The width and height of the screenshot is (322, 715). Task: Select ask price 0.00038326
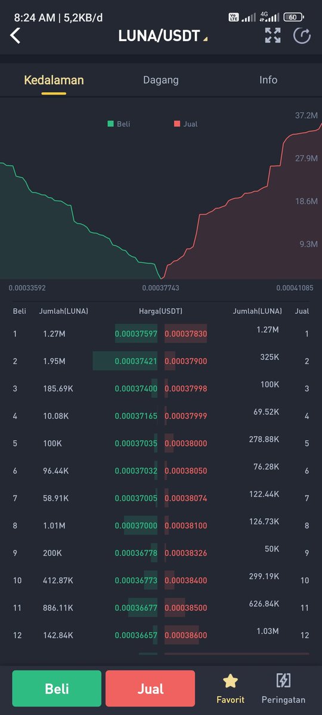tap(186, 553)
